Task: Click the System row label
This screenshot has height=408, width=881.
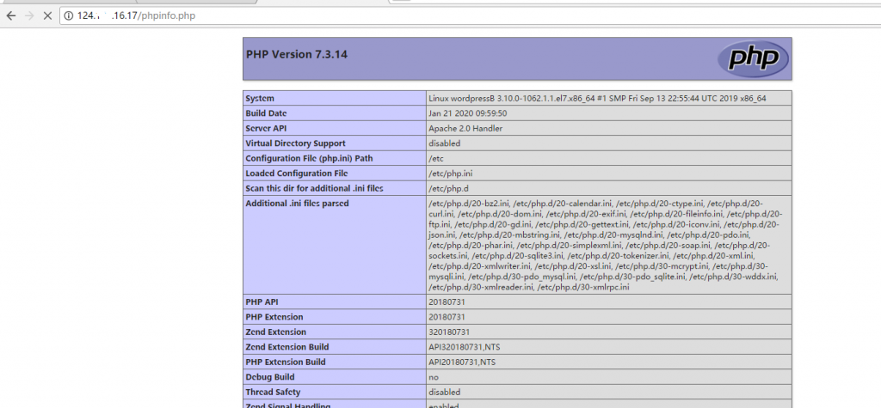Action: (x=260, y=98)
